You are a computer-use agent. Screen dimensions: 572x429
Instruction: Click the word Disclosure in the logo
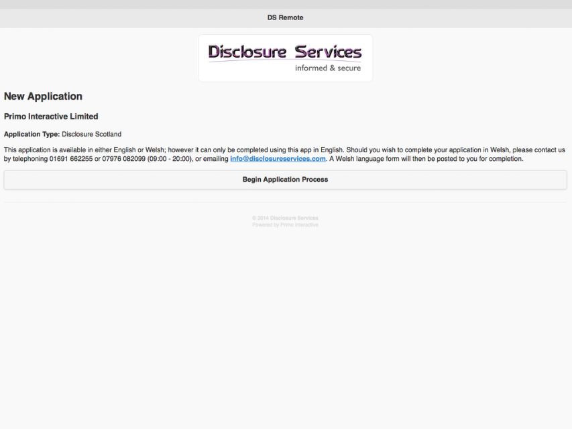(x=247, y=52)
